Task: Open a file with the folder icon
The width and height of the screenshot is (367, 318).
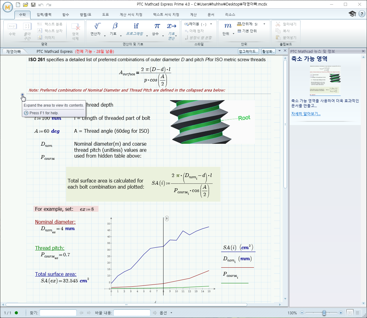Action: click(x=26, y=5)
